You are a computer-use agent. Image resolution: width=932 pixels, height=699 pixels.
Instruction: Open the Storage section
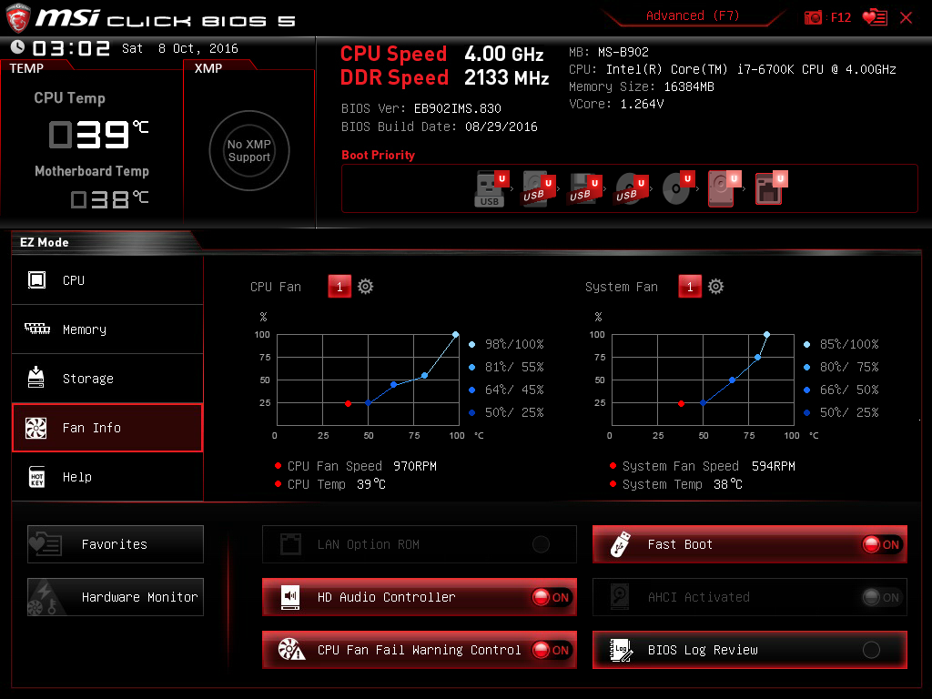[107, 379]
